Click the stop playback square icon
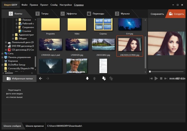Image resolution: width=187 pixels, height=131 pixels. tap(161, 78)
